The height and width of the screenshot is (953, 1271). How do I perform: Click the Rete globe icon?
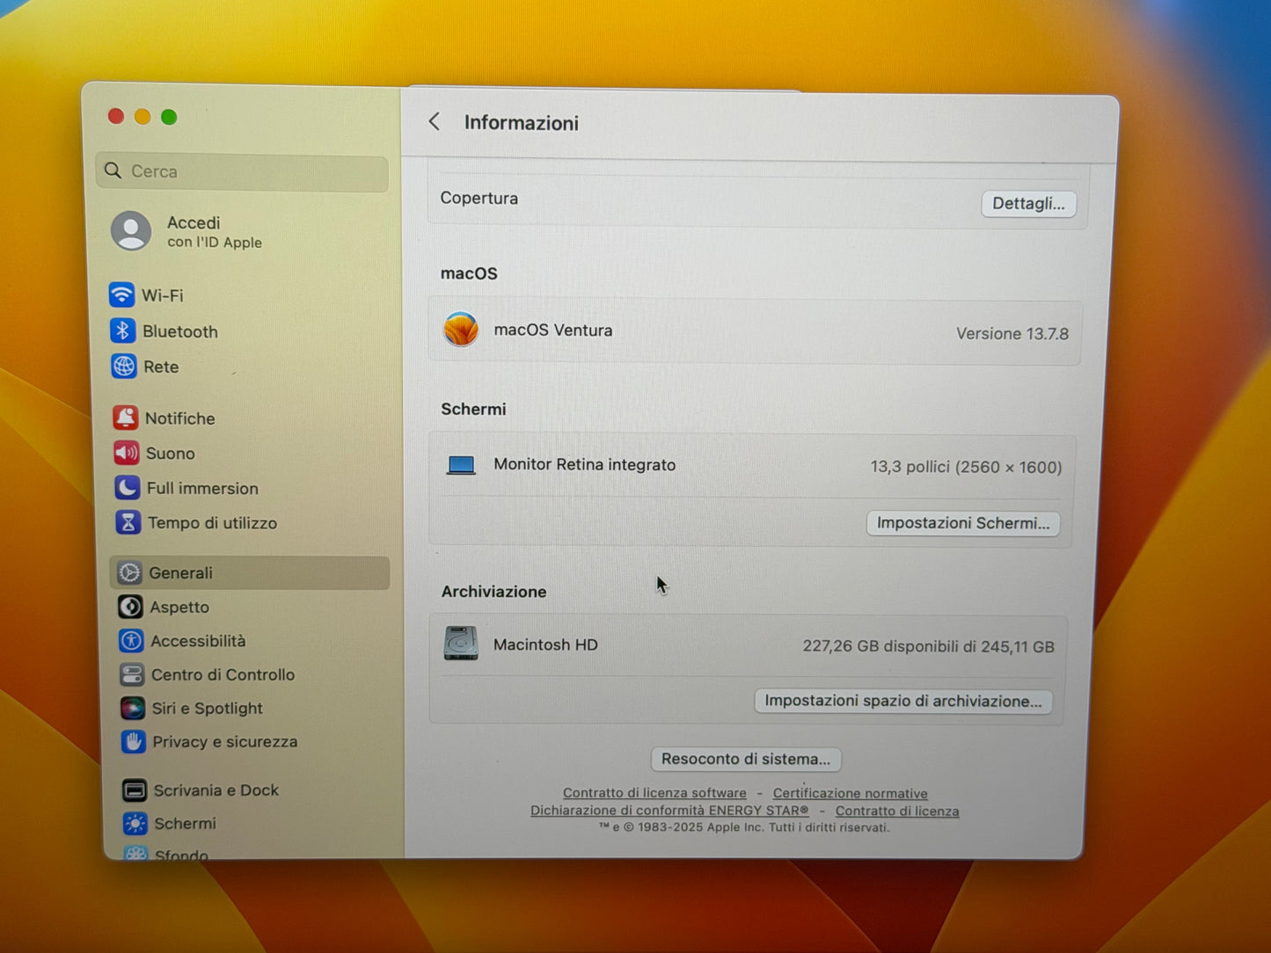[x=124, y=366]
